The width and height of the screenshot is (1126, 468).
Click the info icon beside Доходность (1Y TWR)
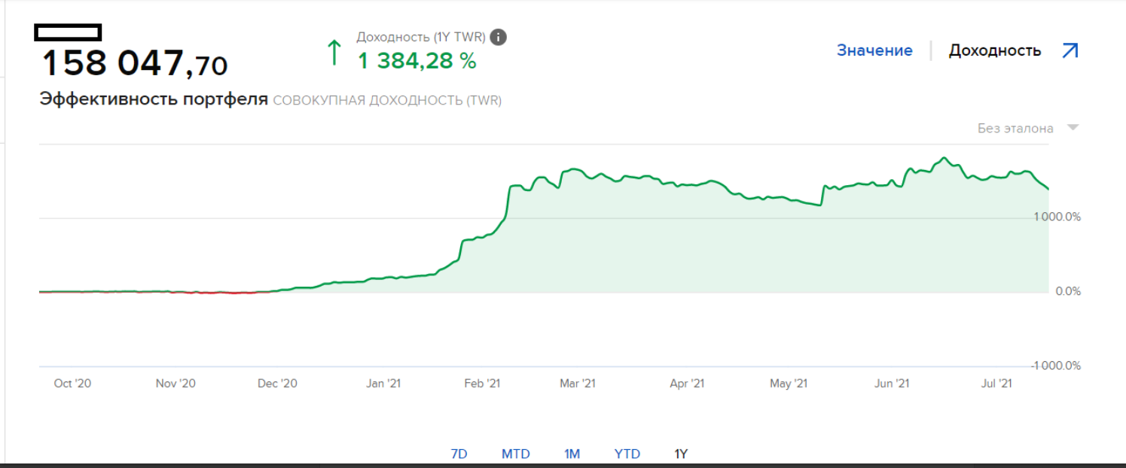coord(498,37)
